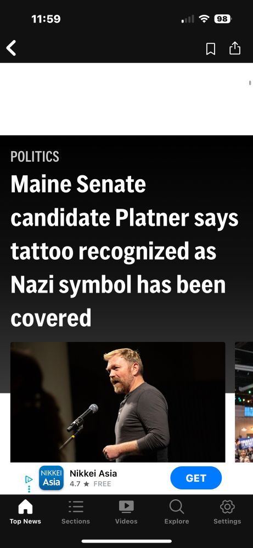Select the POLITICS section label

pyautogui.click(x=35, y=157)
